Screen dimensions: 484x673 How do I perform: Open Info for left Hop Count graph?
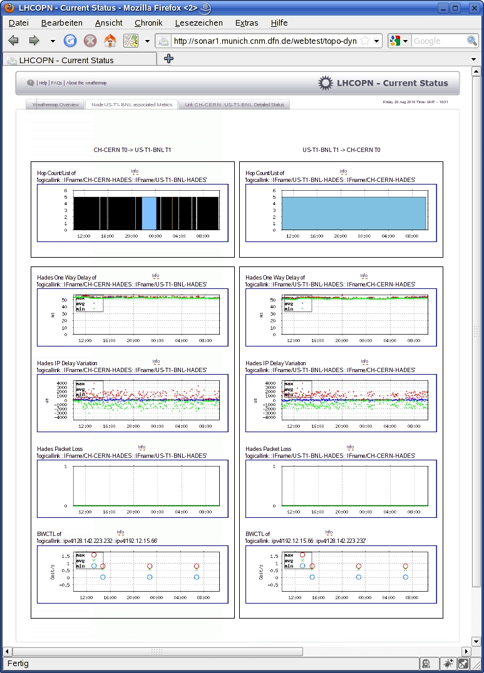pyautogui.click(x=135, y=171)
